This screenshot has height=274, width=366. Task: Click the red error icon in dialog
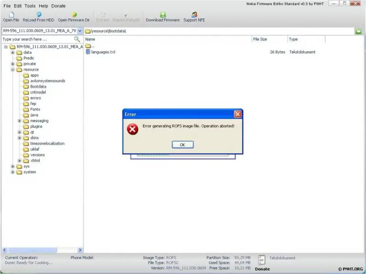point(133,129)
